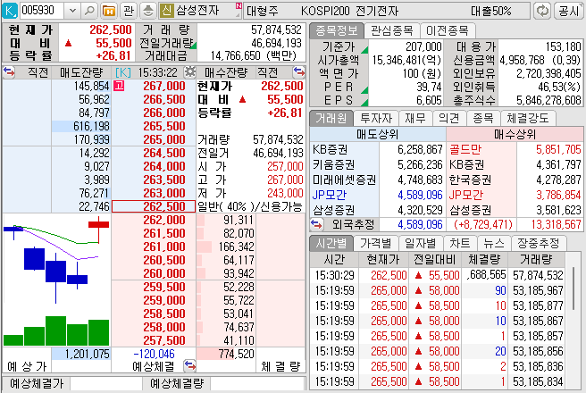Open the stock code dropdown arrow
This screenshot has height=393, width=586.
point(72,11)
